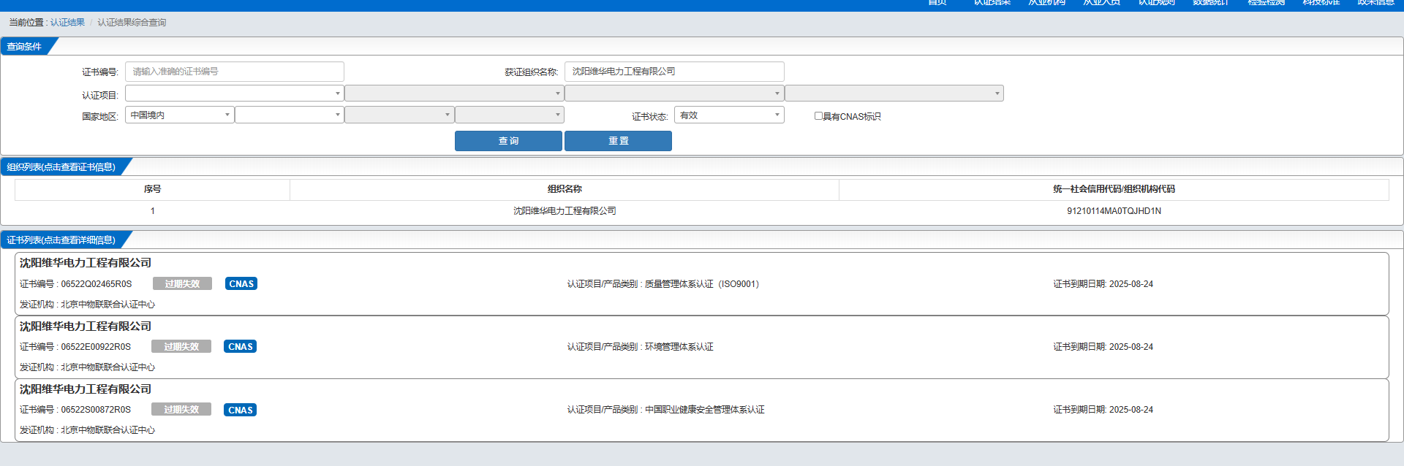This screenshot has height=466, width=1404.
Task: Open the third 国家地区 dropdown
Action: pos(399,115)
